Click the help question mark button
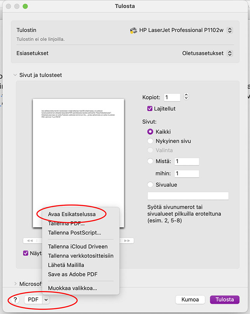The height and width of the screenshot is (314, 250). pyautogui.click(x=15, y=299)
